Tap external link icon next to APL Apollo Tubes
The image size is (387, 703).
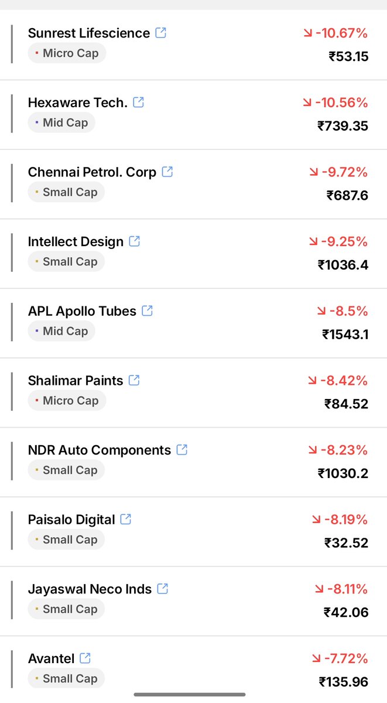point(148,311)
